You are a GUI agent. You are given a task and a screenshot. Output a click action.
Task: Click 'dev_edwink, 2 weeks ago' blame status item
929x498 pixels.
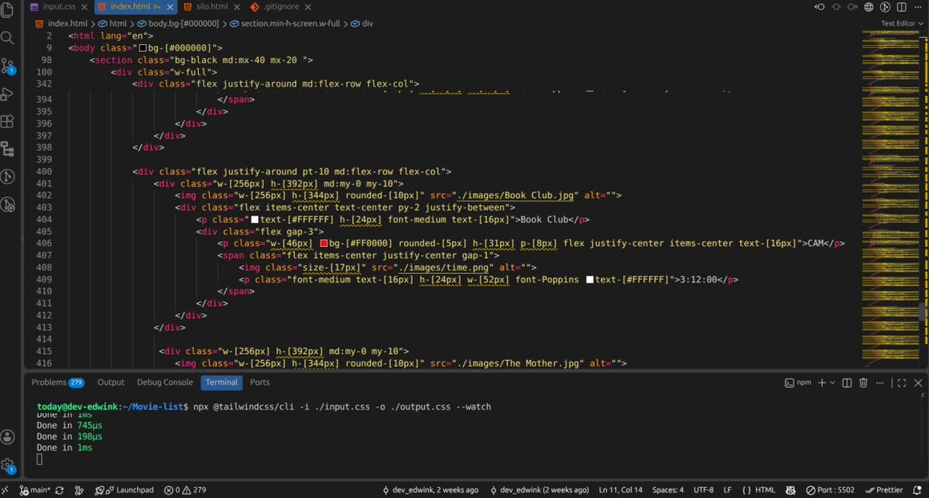point(430,490)
